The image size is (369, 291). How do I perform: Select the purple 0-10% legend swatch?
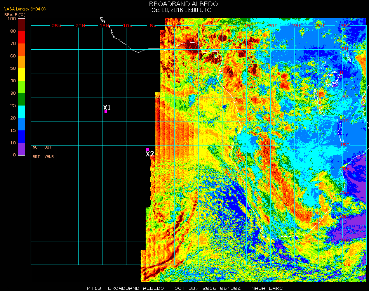tap(21, 149)
